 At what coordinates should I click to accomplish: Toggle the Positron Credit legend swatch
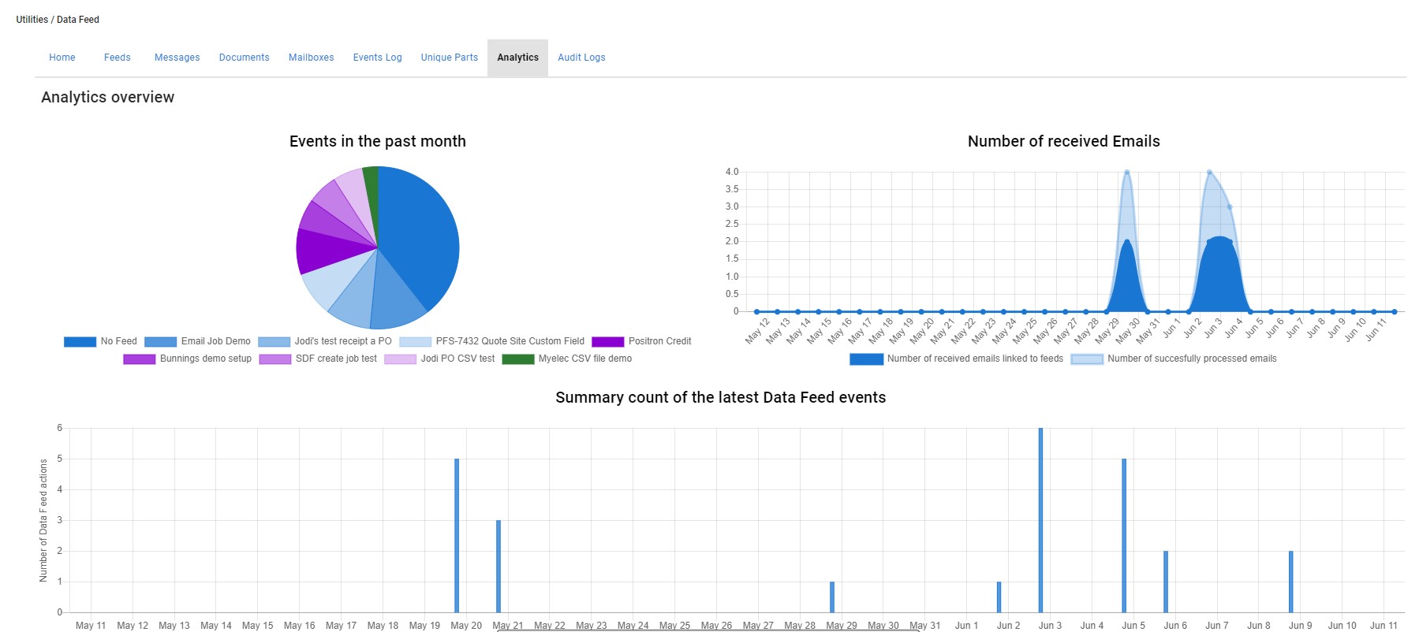coord(607,342)
